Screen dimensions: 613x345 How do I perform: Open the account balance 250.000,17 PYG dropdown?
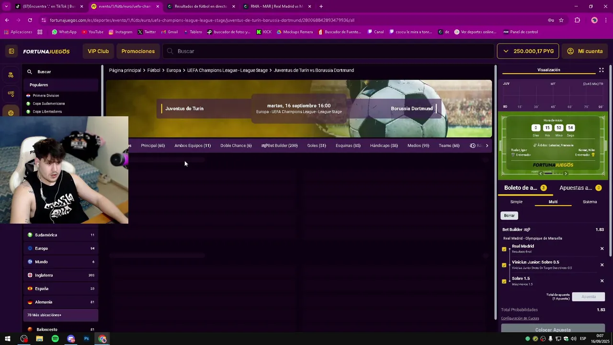(528, 51)
